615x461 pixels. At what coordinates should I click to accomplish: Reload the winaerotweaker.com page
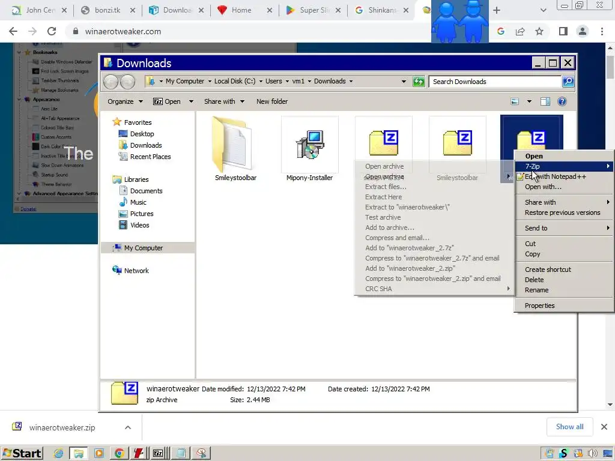tap(52, 31)
